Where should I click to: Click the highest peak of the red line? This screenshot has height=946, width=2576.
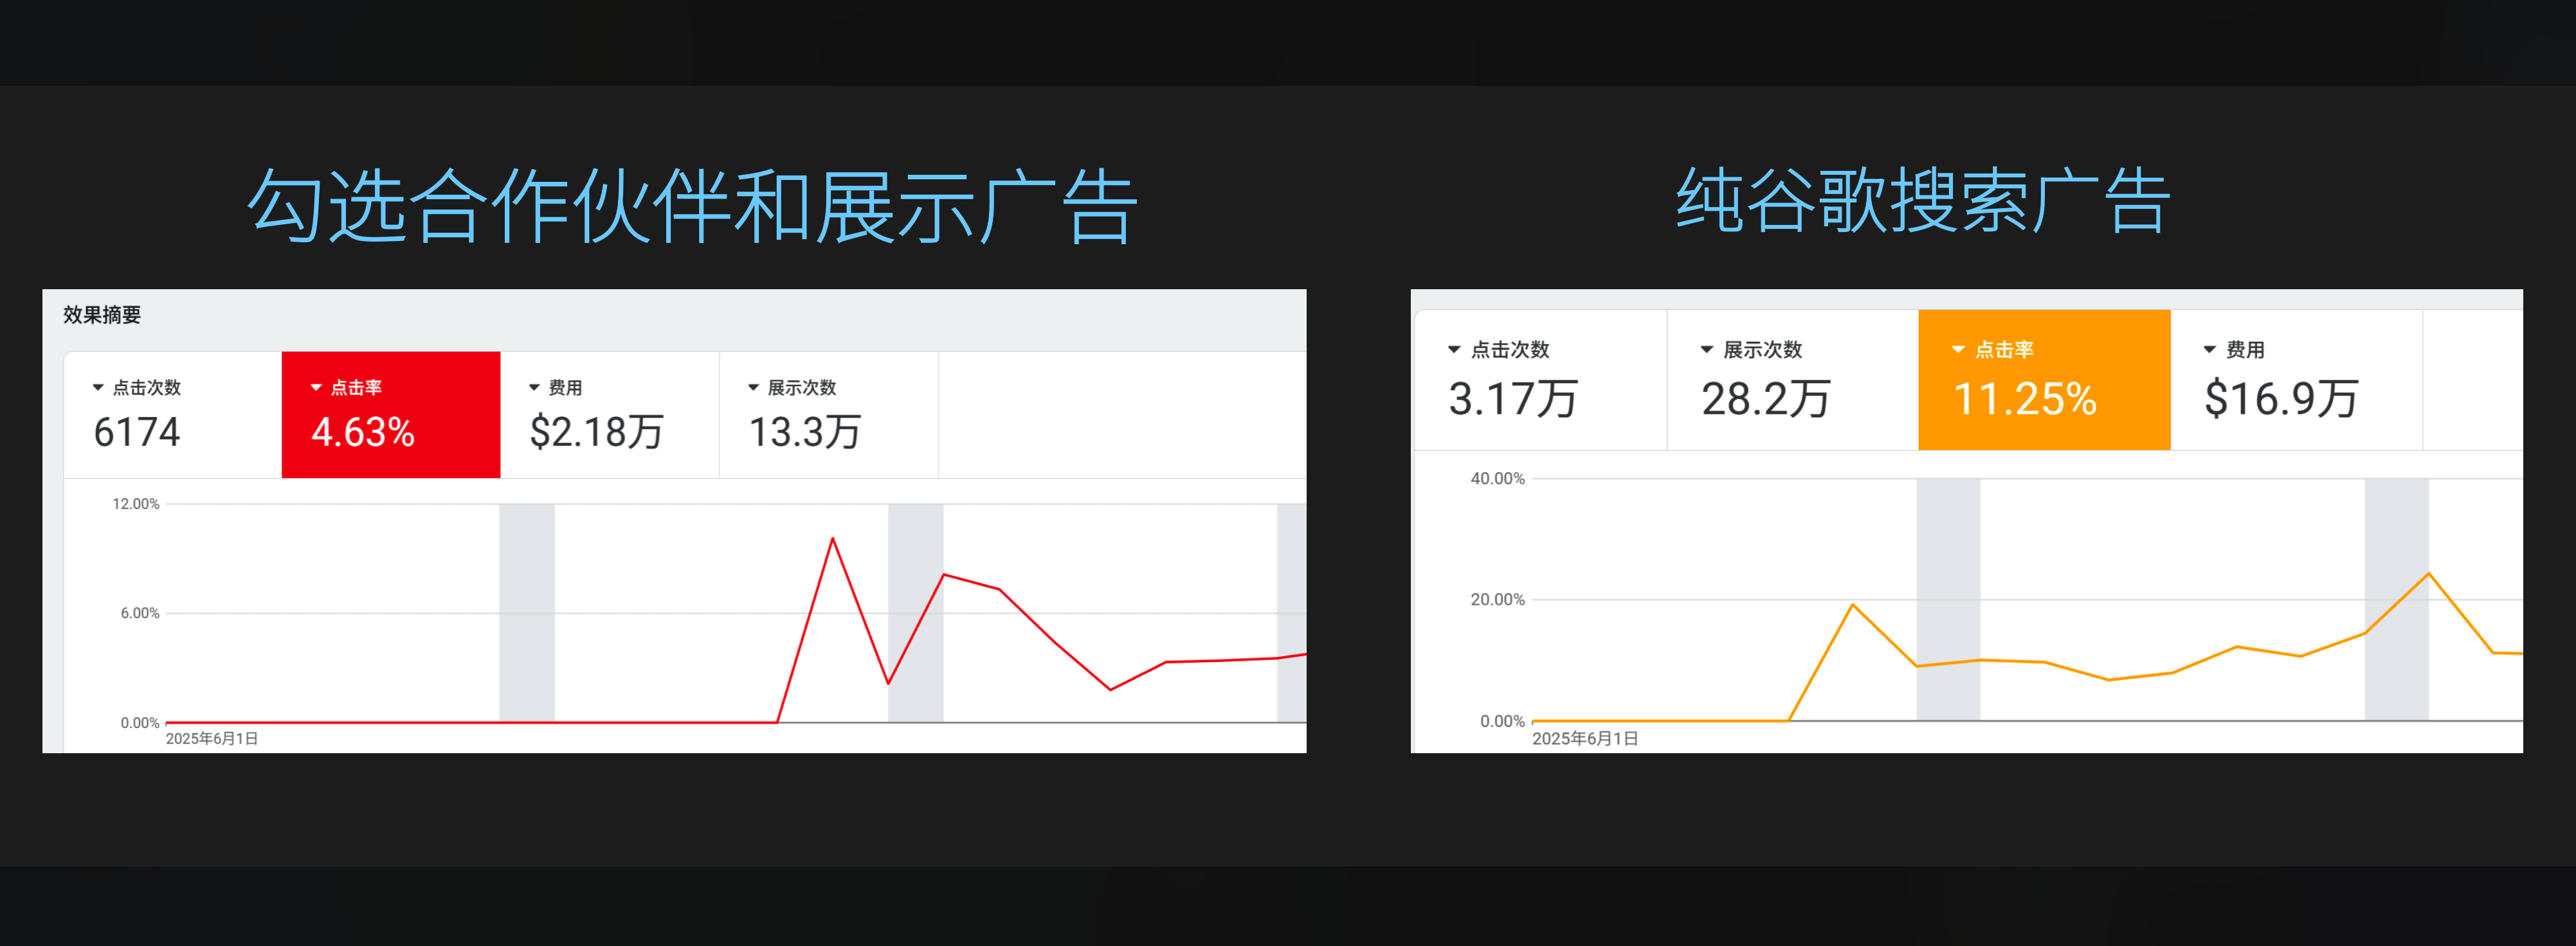[x=832, y=539]
